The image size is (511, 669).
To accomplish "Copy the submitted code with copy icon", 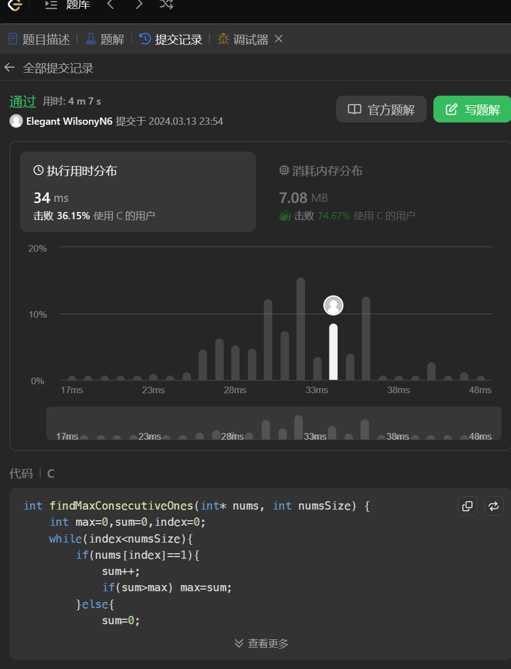I will 467,506.
